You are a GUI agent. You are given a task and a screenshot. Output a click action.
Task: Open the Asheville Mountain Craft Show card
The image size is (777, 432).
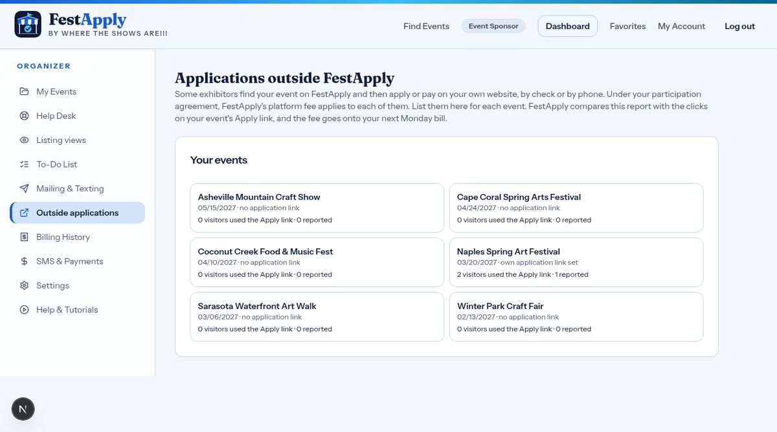317,208
